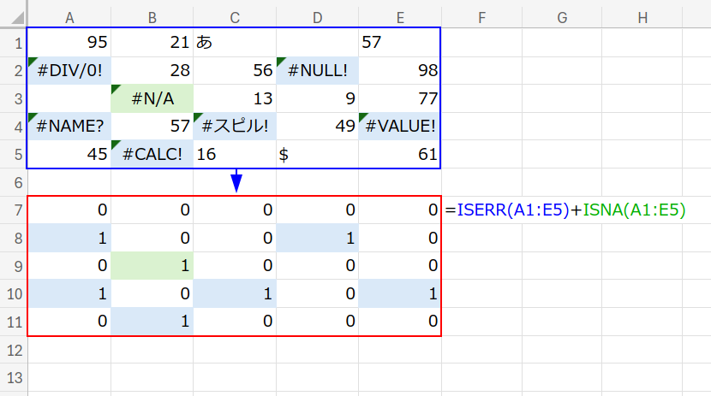The image size is (711, 396).
Task: Click green-highlighted #N/A cell in B3
Action: click(x=152, y=98)
